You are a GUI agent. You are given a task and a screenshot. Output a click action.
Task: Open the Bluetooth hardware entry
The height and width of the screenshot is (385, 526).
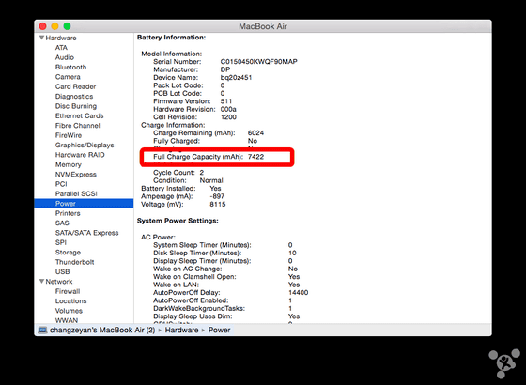tap(70, 67)
